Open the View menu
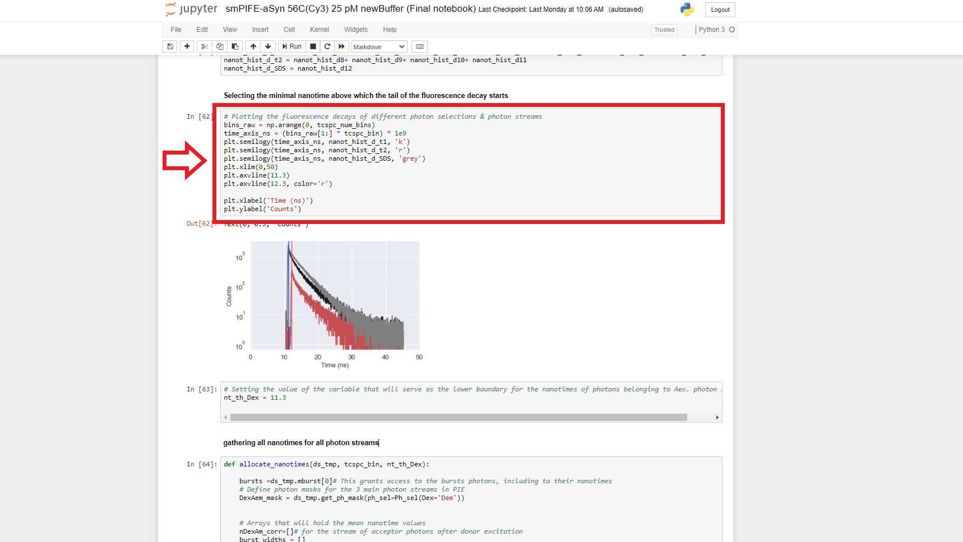963x542 pixels. pyautogui.click(x=230, y=30)
